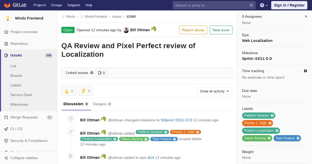Screen dimensions: 312x164
Task: Click the linked issues help icon
Action: point(92,73)
